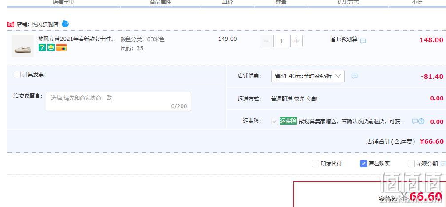This screenshot has width=446, height=207.
Task: Click the discount amount -81.40
Action: pyautogui.click(x=432, y=77)
